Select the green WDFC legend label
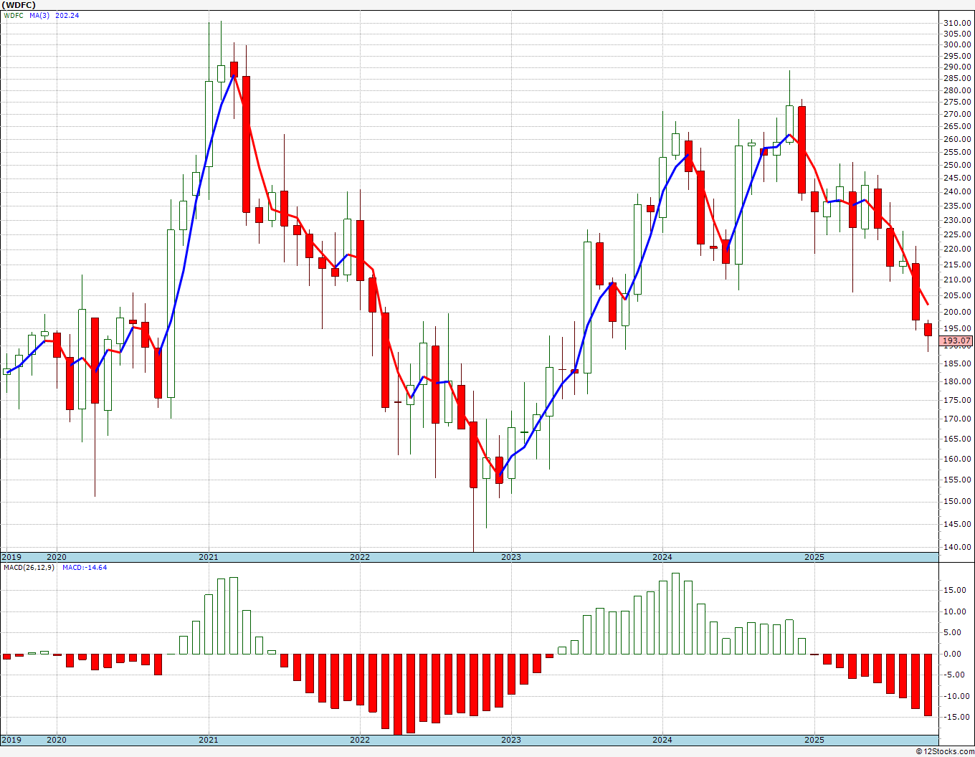The image size is (975, 757). click(14, 15)
